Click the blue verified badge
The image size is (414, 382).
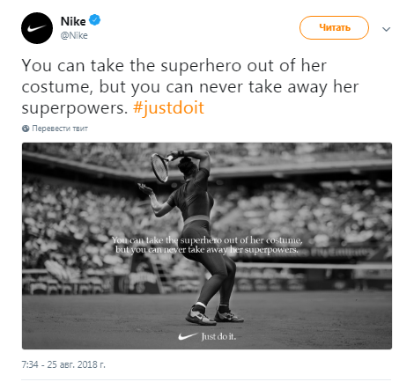point(94,20)
